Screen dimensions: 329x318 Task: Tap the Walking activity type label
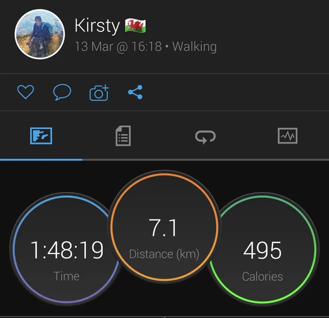pyautogui.click(x=194, y=46)
